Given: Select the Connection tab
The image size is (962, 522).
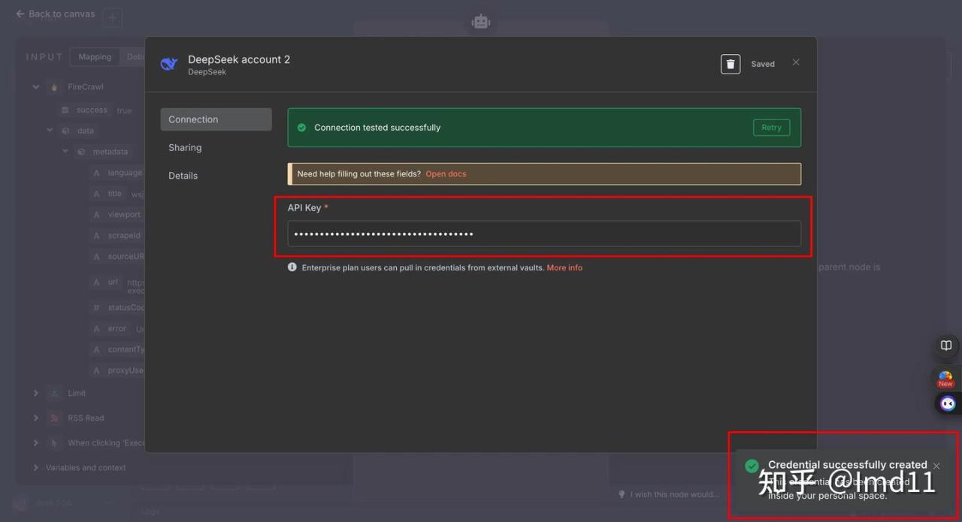Looking at the screenshot, I should tap(193, 119).
